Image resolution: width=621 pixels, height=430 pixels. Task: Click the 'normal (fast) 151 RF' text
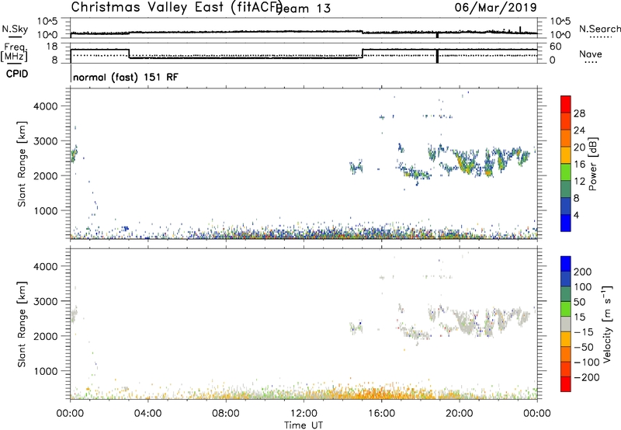click(x=126, y=77)
